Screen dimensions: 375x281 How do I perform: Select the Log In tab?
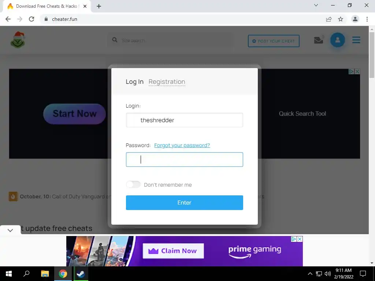135,82
